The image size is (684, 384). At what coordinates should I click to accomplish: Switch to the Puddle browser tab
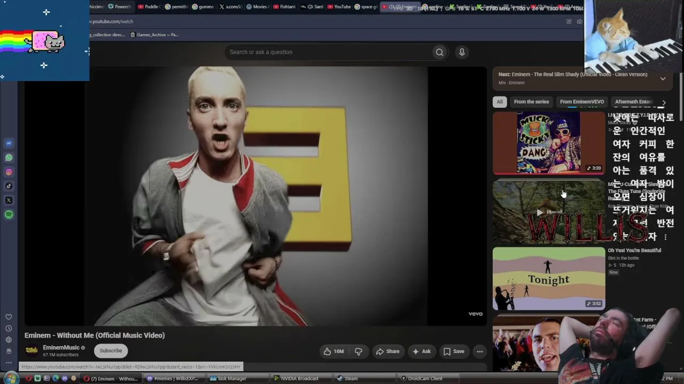[x=148, y=7]
